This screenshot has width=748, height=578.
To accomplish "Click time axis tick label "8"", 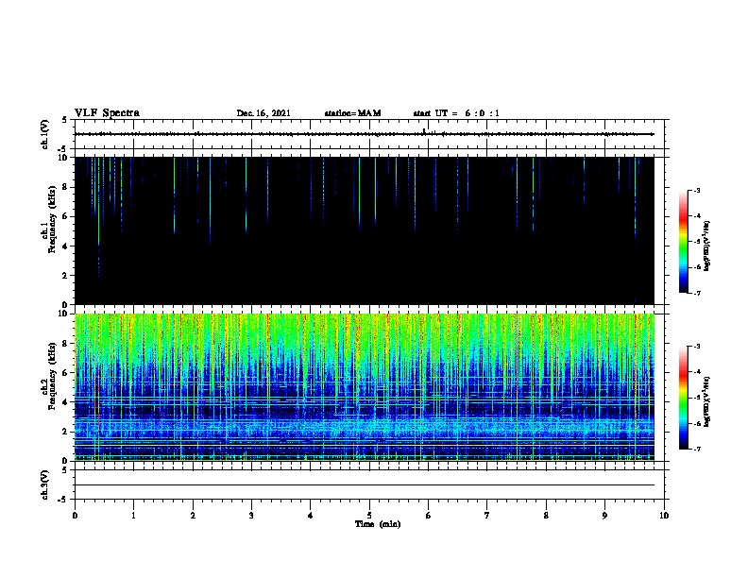I will click(x=546, y=516).
